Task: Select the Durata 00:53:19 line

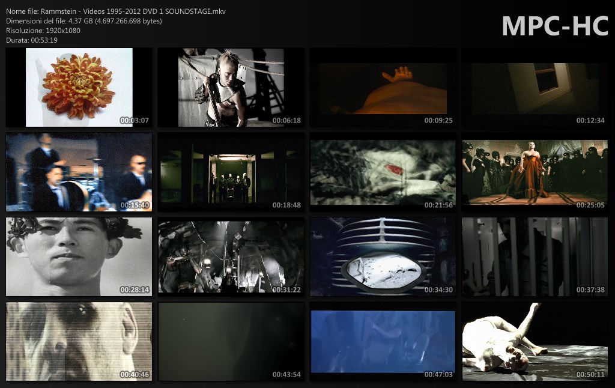Action: pos(32,40)
